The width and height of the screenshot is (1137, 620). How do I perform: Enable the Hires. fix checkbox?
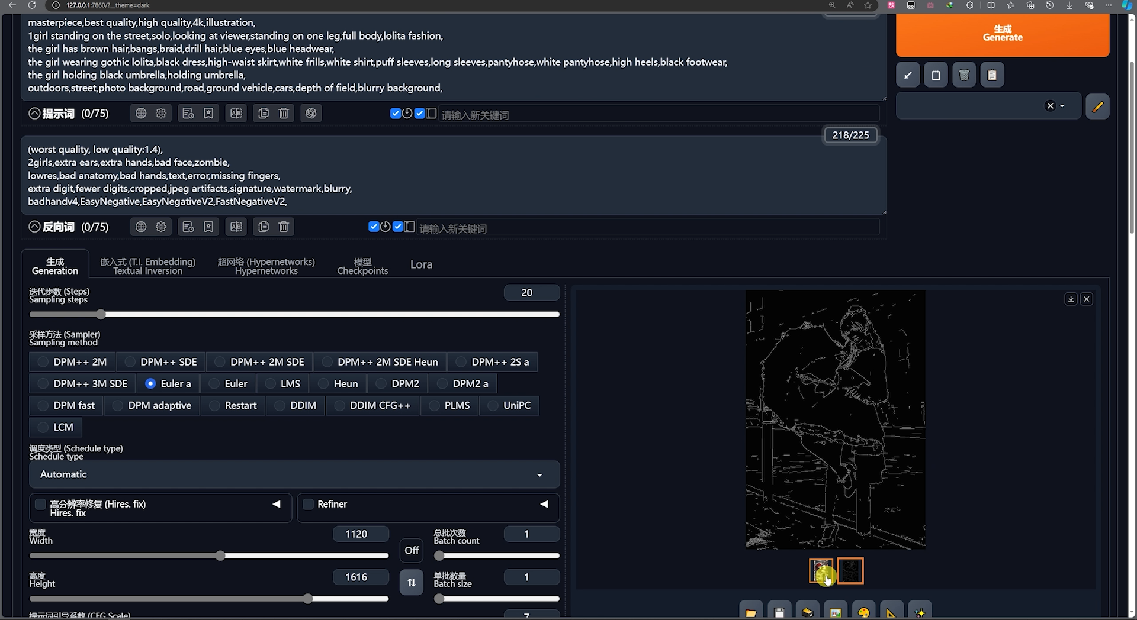point(40,504)
